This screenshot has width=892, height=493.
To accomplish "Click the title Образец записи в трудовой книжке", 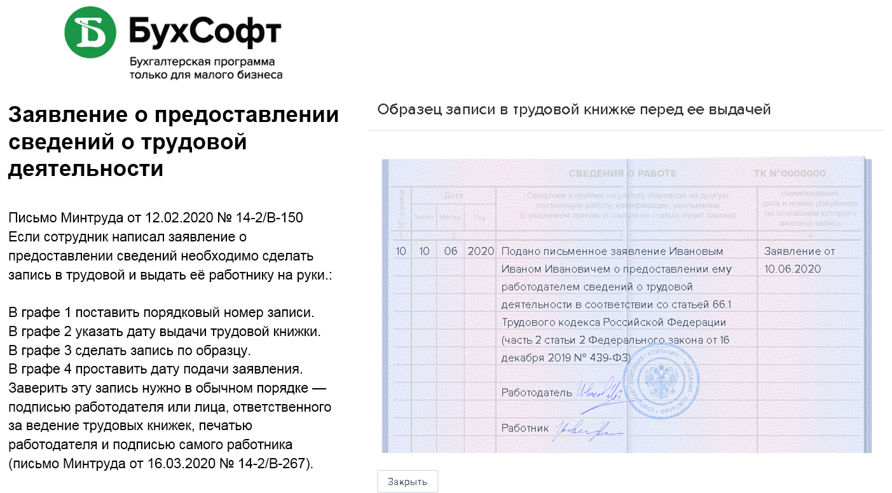I will [573, 109].
